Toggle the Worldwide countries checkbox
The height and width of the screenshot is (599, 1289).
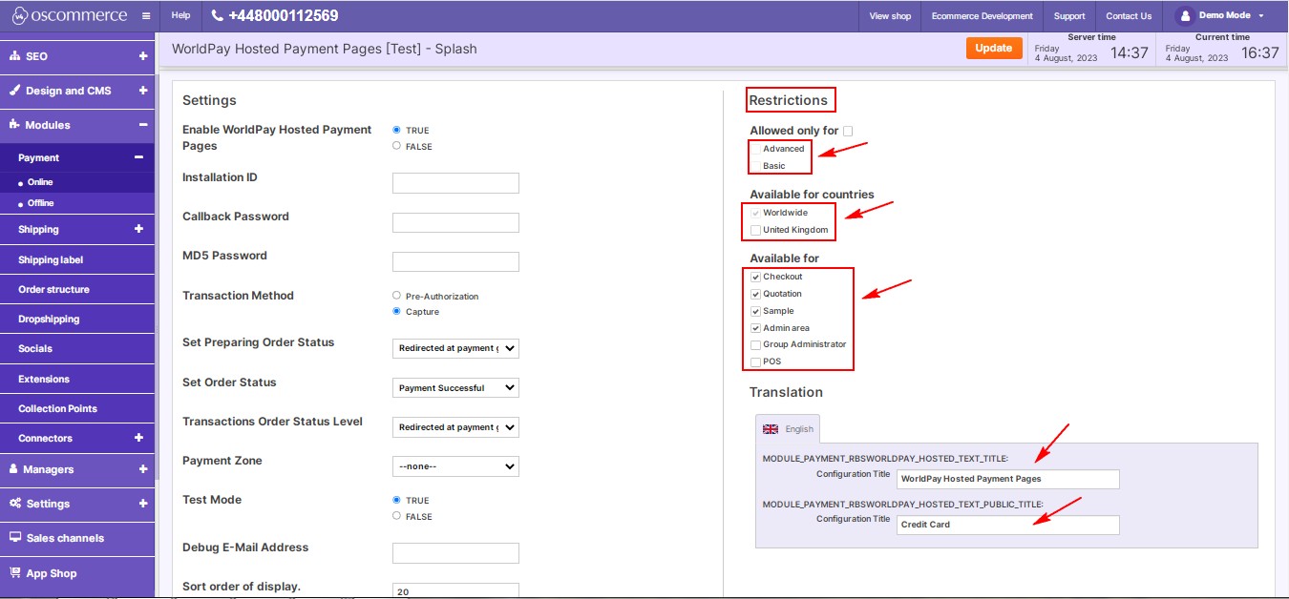(x=756, y=213)
